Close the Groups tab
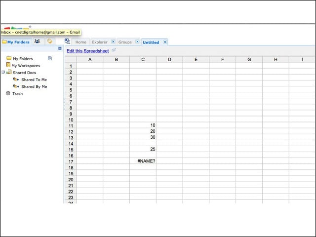316x237 pixels. point(137,41)
